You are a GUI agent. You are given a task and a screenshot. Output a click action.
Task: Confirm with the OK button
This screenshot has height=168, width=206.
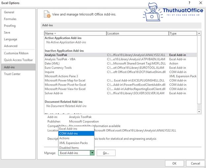(174, 163)
